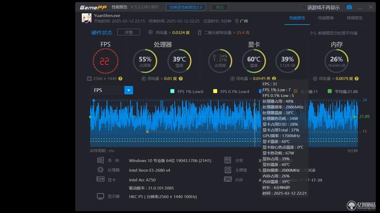
Task: Open the FPS chart metric dropdown arrow
Action: [129, 90]
